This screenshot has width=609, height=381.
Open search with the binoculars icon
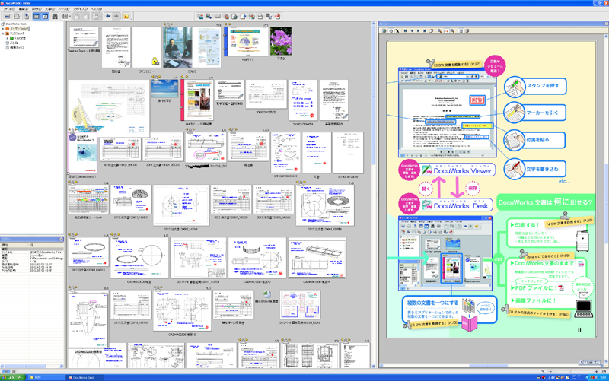[x=55, y=16]
